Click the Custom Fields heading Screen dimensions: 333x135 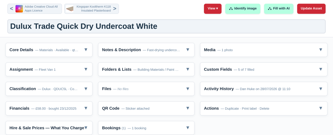(218, 69)
